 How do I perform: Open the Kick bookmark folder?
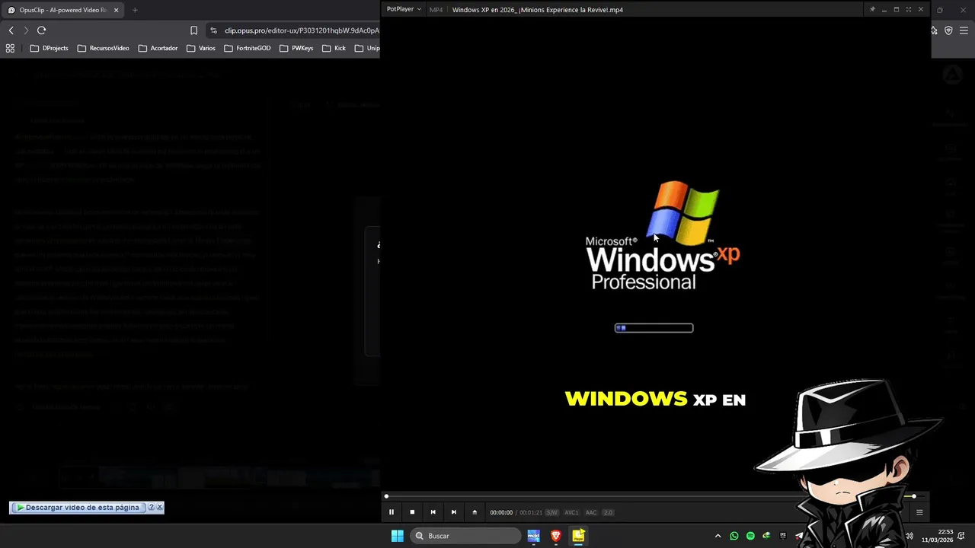[x=334, y=48]
